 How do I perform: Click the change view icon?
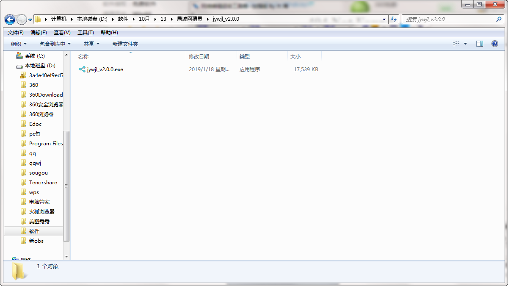(456, 44)
